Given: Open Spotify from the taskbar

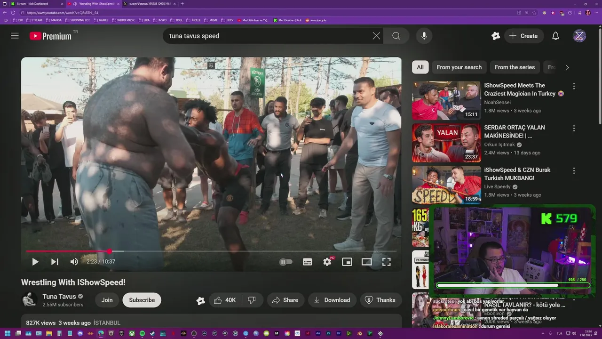Looking at the screenshot, I should (x=142, y=333).
